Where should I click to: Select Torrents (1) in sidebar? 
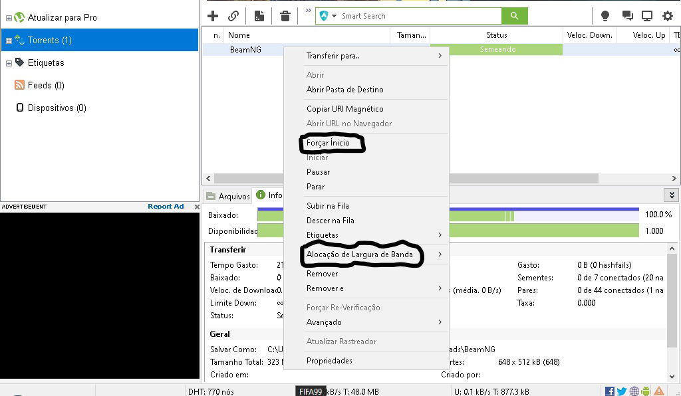pos(100,40)
